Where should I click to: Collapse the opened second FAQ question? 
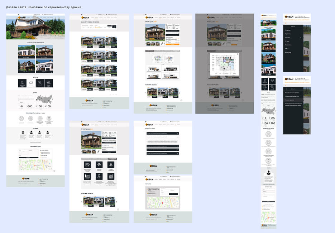pos(163,137)
